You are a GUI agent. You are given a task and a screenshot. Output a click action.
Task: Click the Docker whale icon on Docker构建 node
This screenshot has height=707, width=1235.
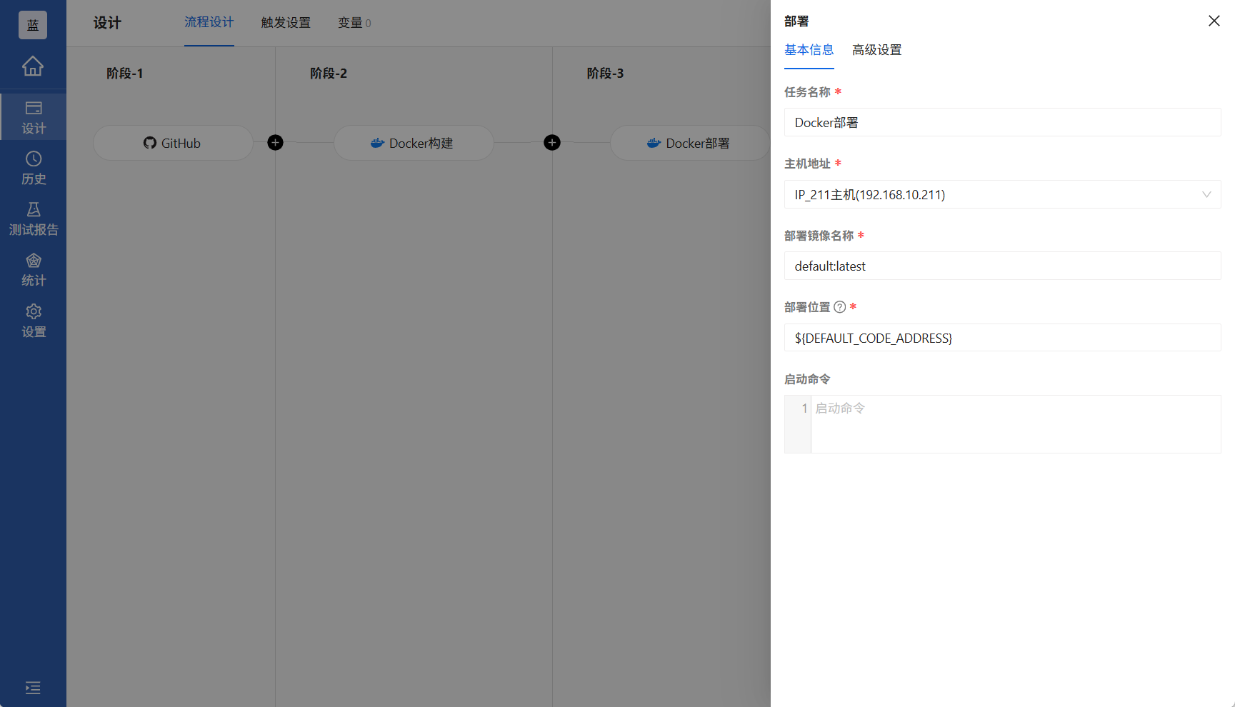click(x=376, y=143)
